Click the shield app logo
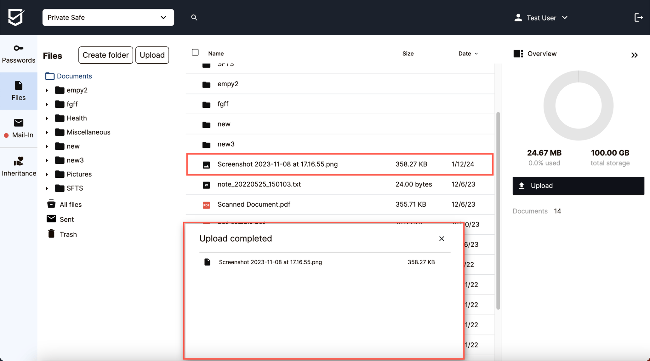This screenshot has height=361, width=650. coord(16,17)
